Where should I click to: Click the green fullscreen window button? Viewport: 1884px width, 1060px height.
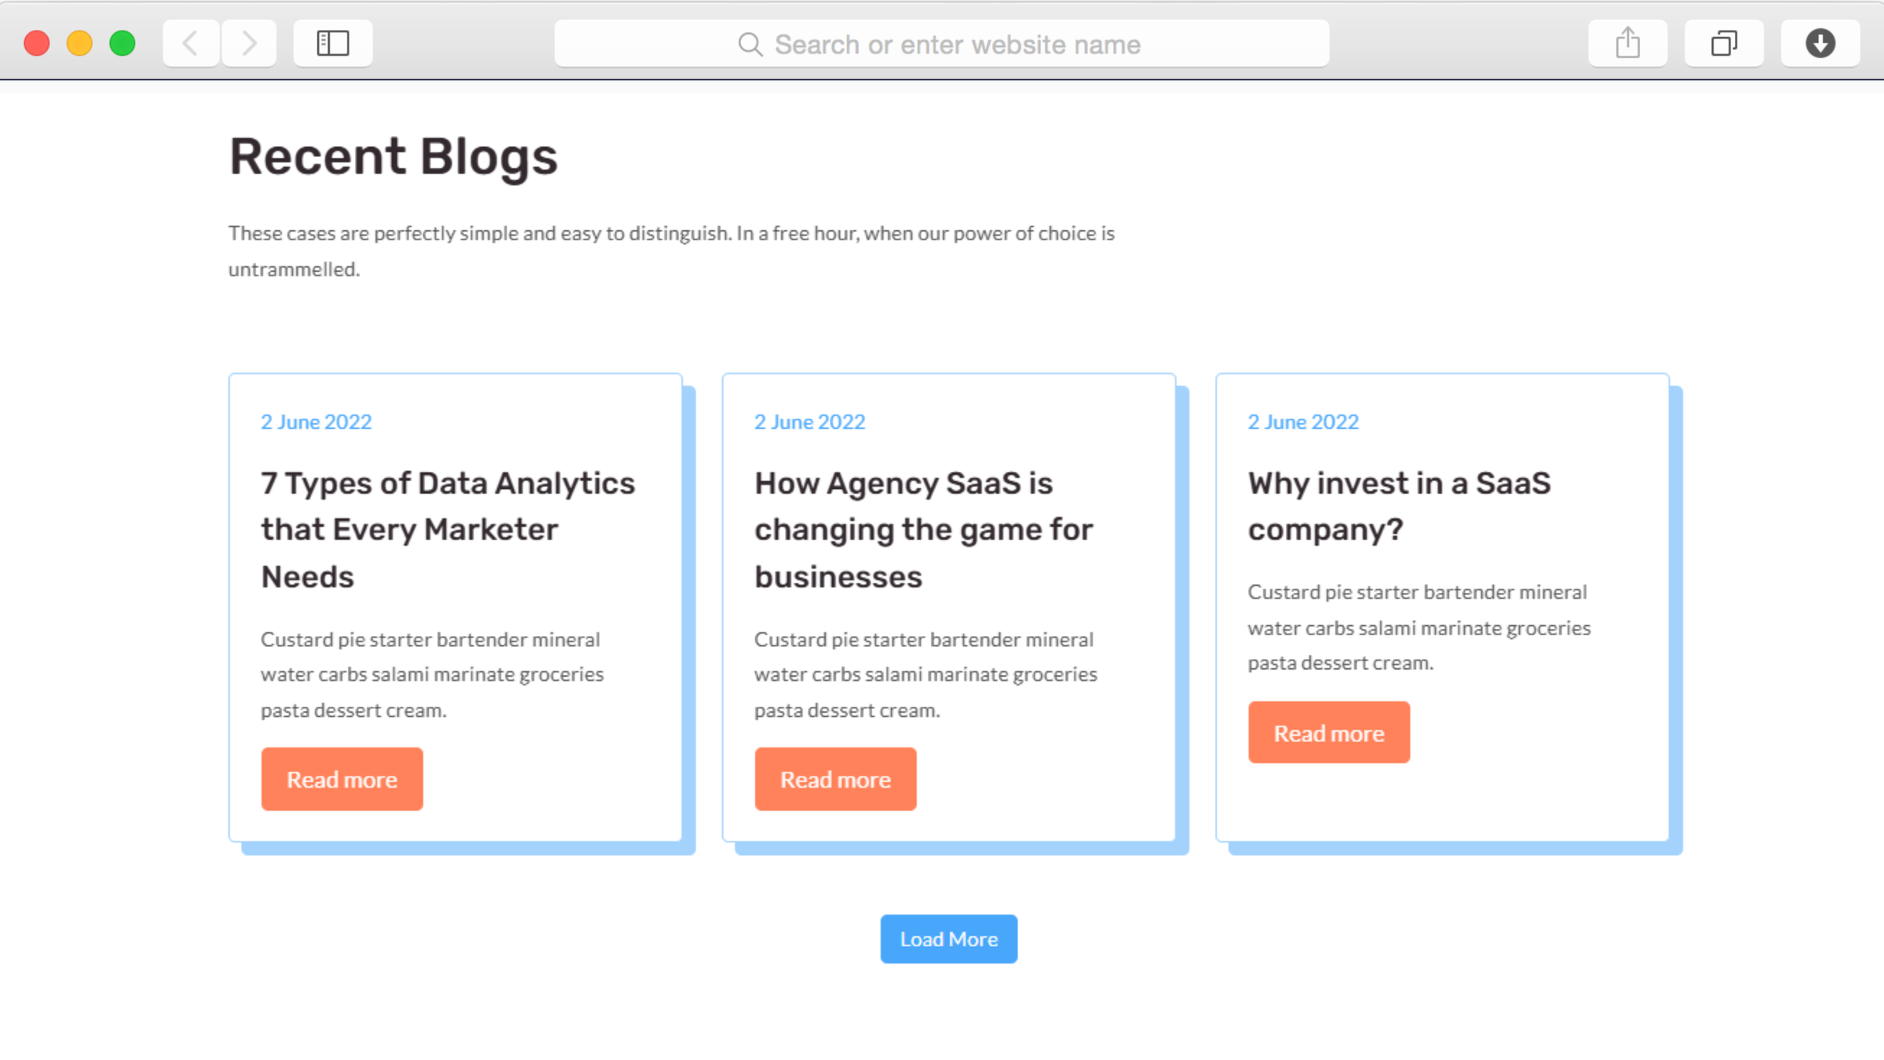[122, 43]
